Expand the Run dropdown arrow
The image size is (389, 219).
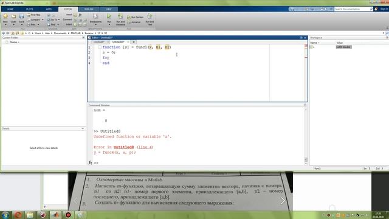[x=109, y=24]
